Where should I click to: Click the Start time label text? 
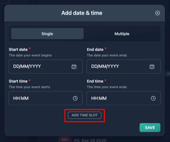(18, 81)
